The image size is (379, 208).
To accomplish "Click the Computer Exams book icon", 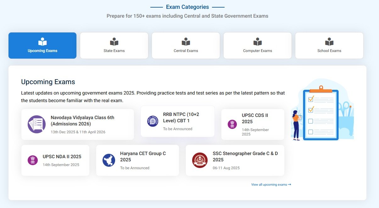I will [x=258, y=42].
